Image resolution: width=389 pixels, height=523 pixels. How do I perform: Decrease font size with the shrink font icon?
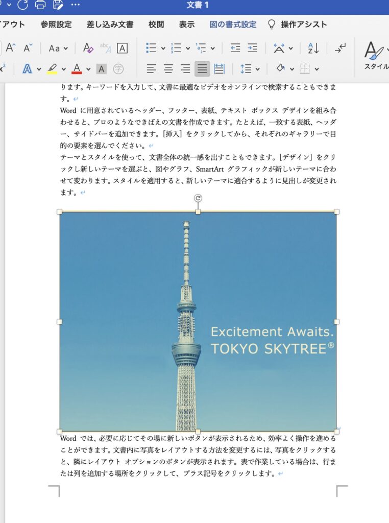coord(28,48)
